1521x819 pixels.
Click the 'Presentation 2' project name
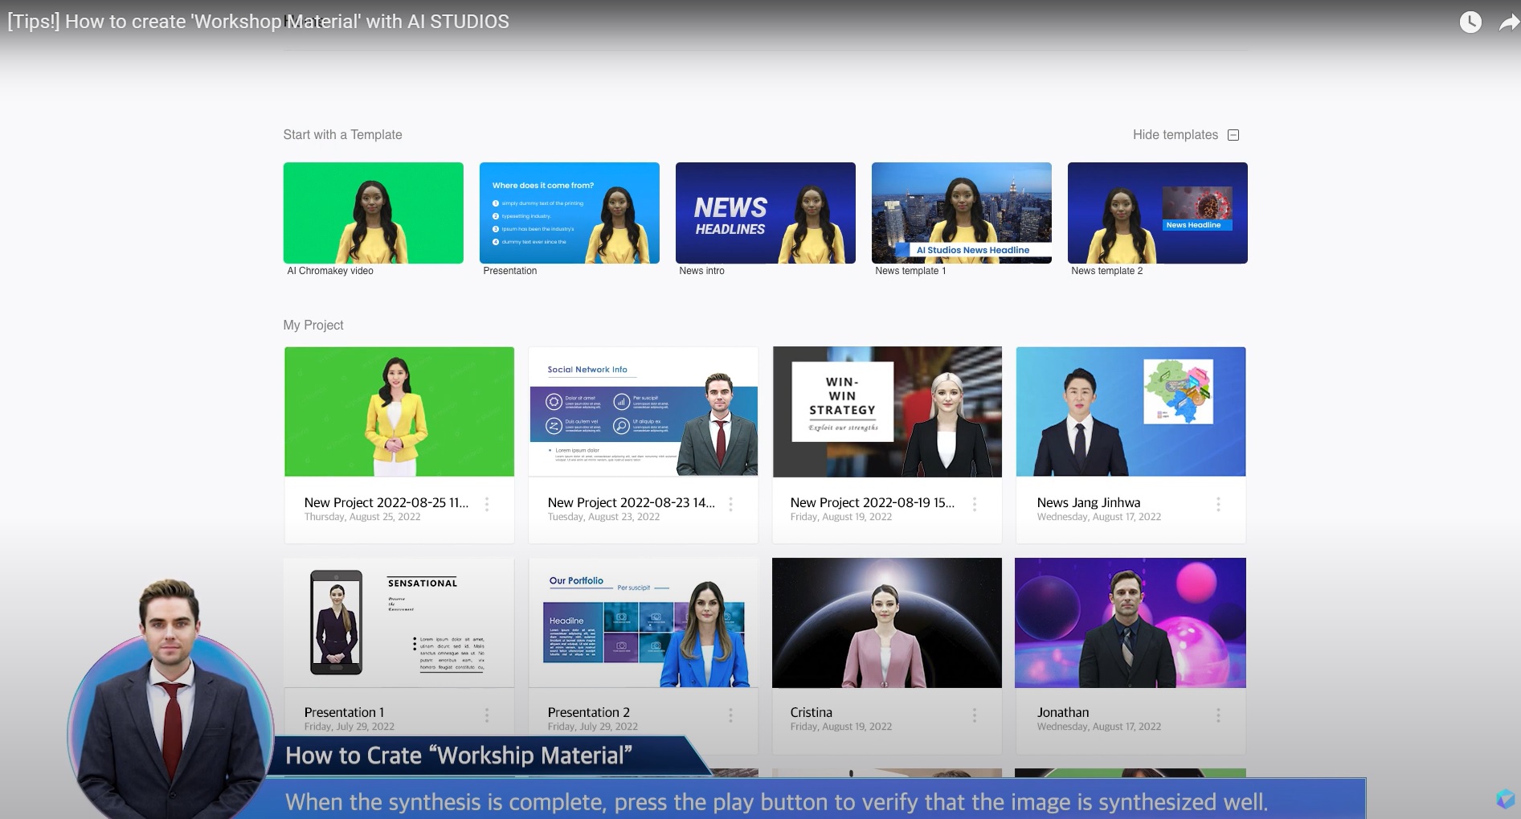point(588,712)
